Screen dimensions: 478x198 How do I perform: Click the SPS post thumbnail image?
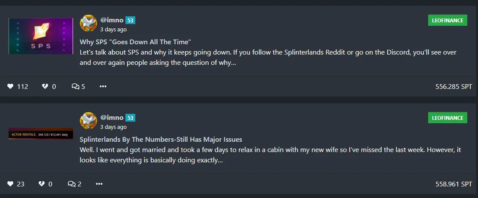click(41, 36)
